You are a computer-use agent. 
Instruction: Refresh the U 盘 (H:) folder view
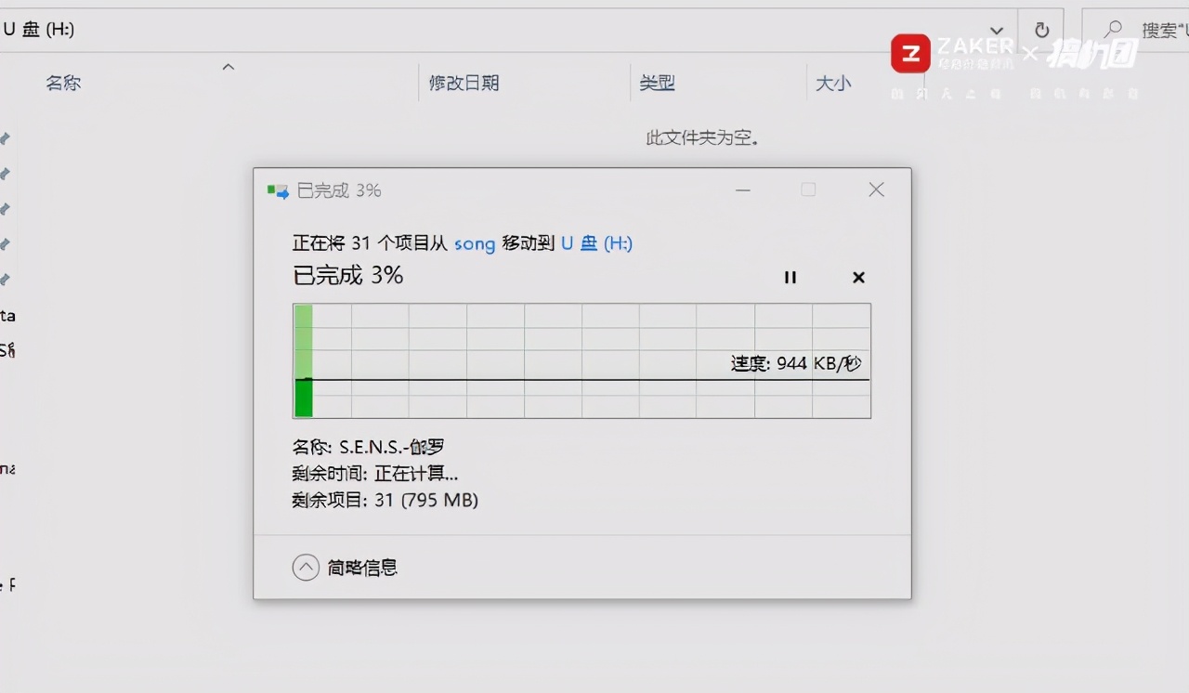pos(1041,28)
